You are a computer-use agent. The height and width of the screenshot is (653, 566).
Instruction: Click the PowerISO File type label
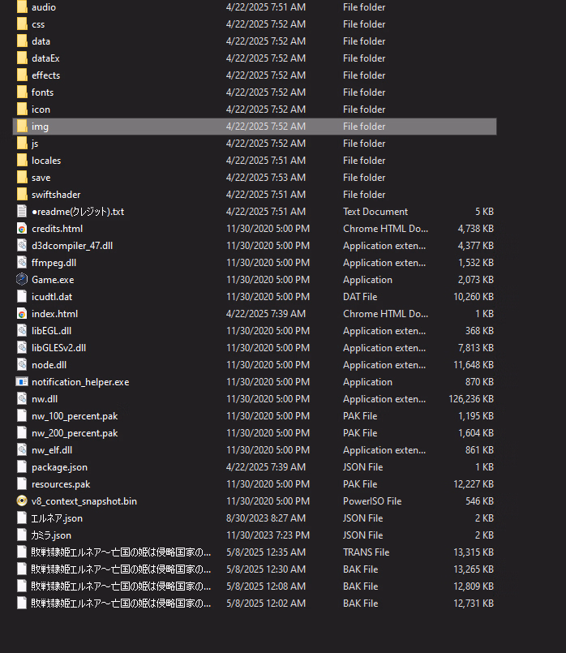tap(372, 501)
